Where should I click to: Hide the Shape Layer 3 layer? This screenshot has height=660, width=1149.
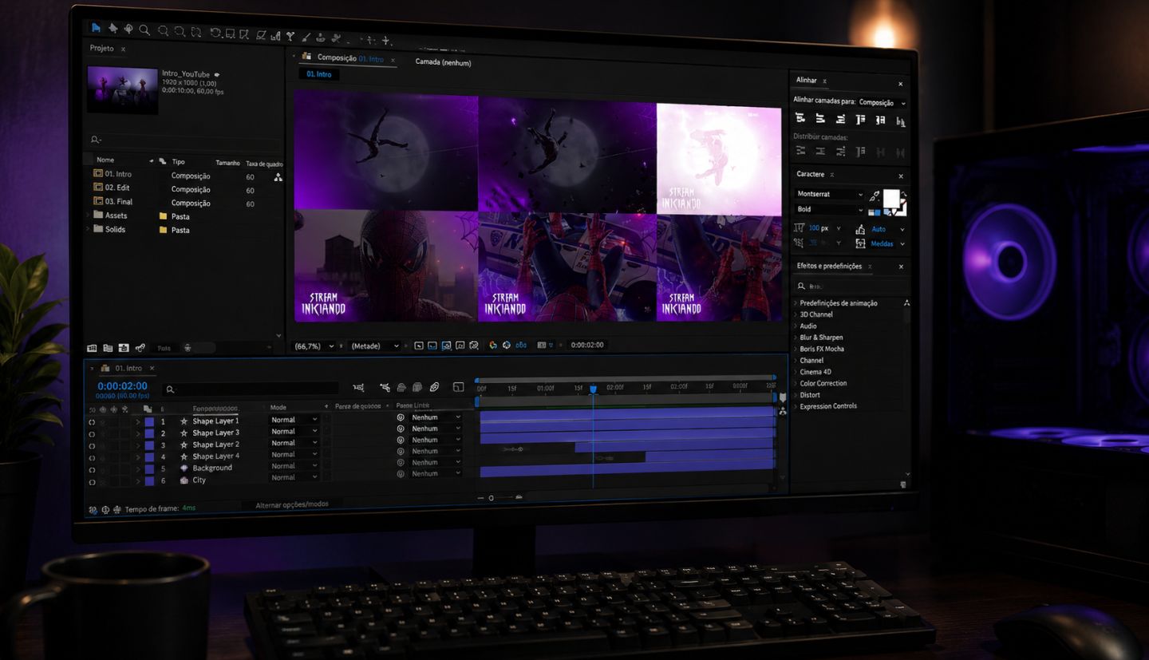pyautogui.click(x=92, y=434)
